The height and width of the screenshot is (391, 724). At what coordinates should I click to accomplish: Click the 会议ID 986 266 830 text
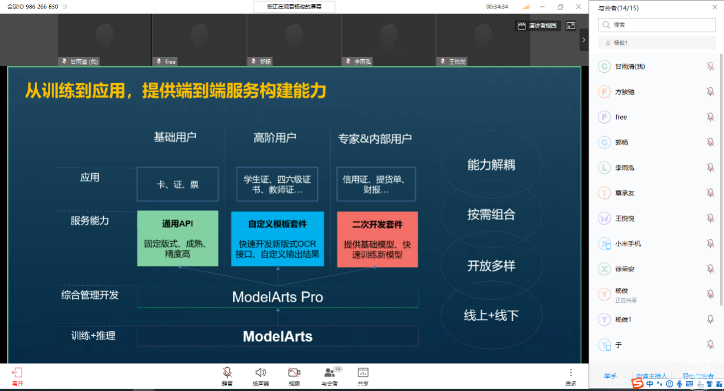33,7
